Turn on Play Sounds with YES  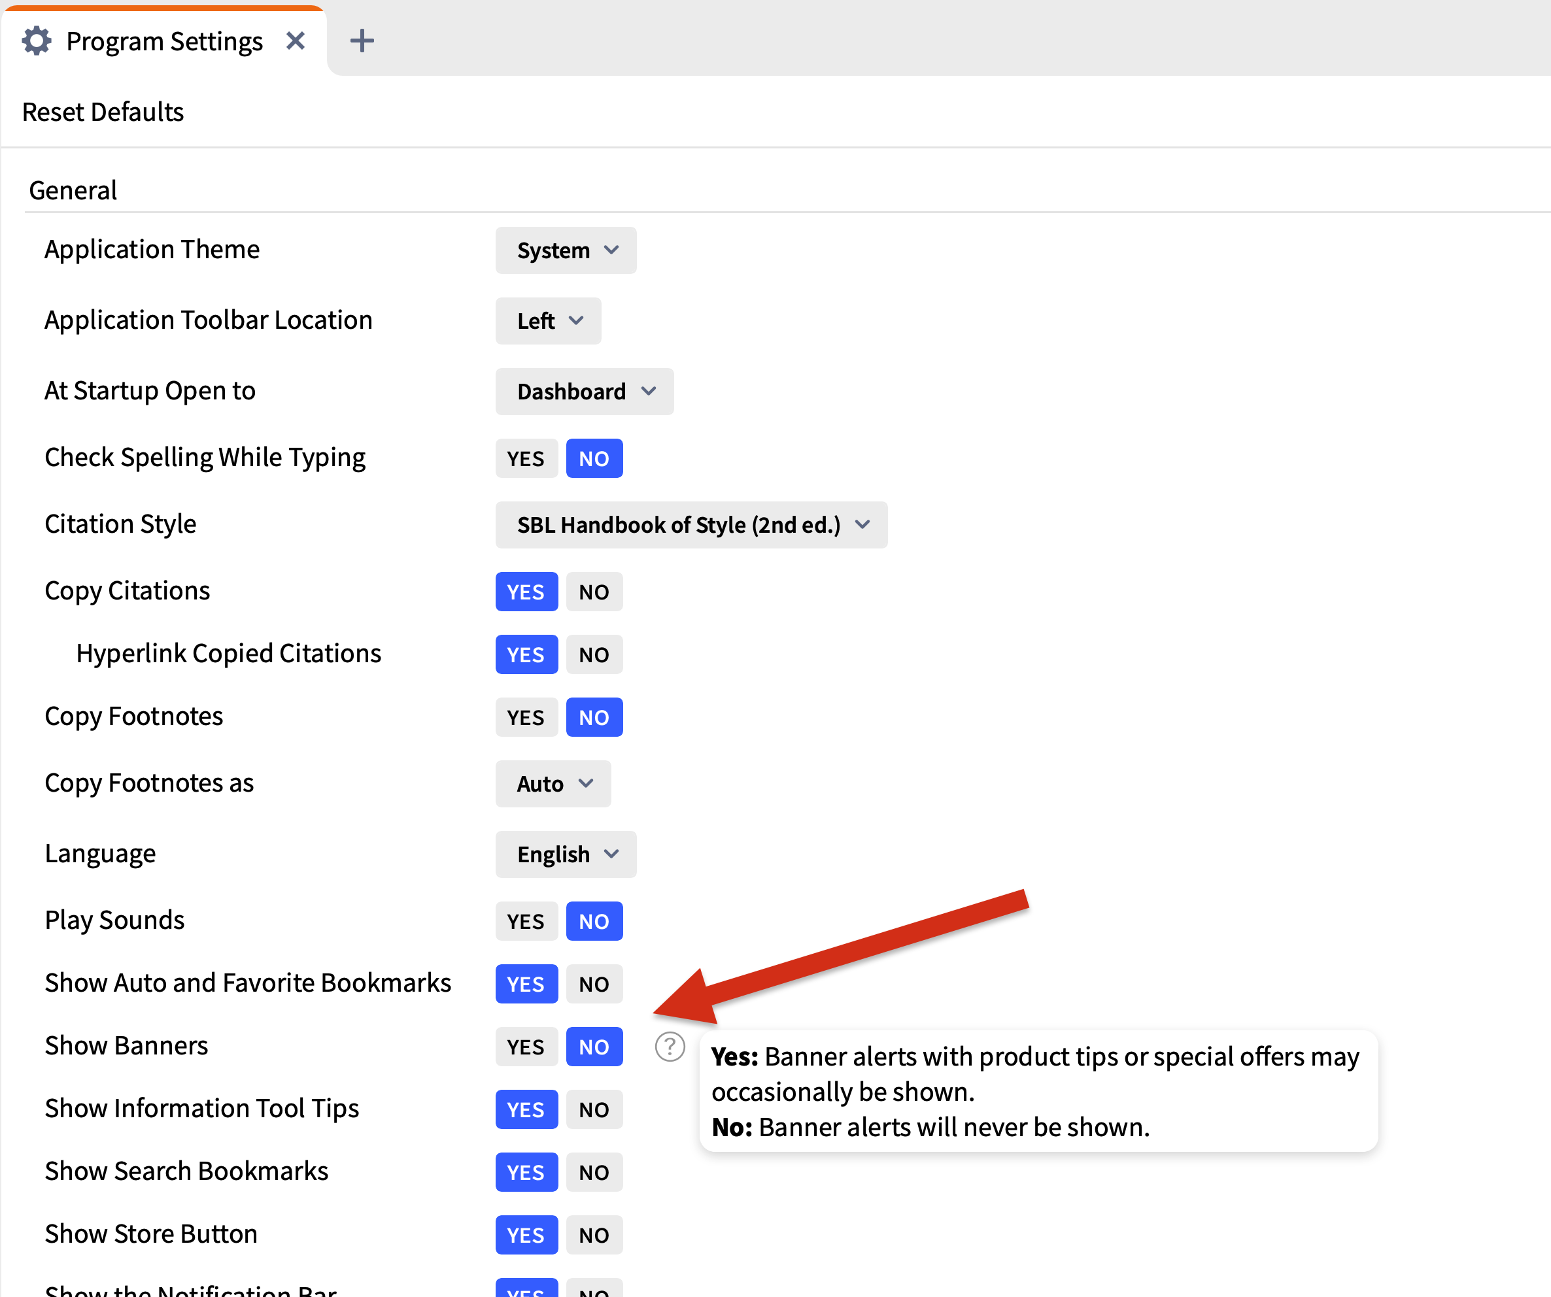coord(526,921)
